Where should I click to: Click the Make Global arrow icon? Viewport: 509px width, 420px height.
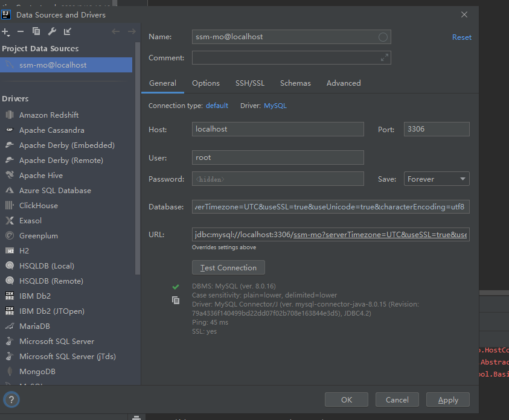[67, 31]
